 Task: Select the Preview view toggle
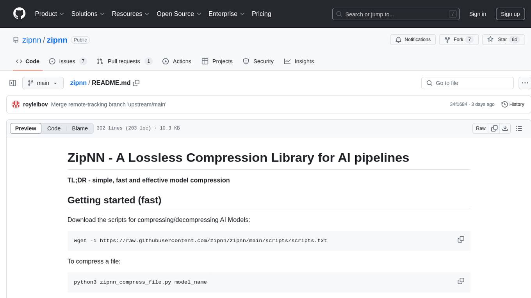[26, 128]
